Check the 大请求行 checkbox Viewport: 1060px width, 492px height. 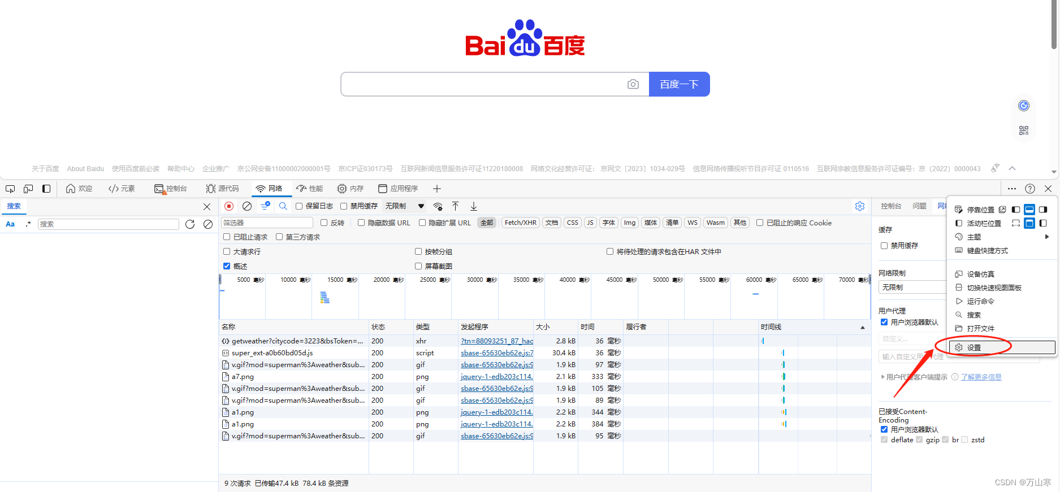pos(227,251)
